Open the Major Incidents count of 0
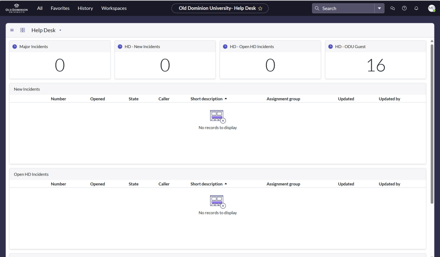The height and width of the screenshot is (257, 440). (60, 65)
